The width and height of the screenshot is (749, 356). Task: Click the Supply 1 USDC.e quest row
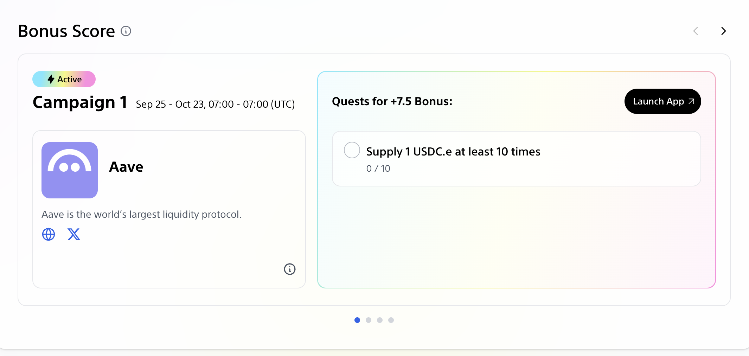(516, 159)
